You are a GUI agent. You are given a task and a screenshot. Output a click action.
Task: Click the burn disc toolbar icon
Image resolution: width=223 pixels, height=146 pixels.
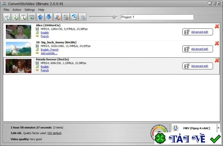(74, 17)
